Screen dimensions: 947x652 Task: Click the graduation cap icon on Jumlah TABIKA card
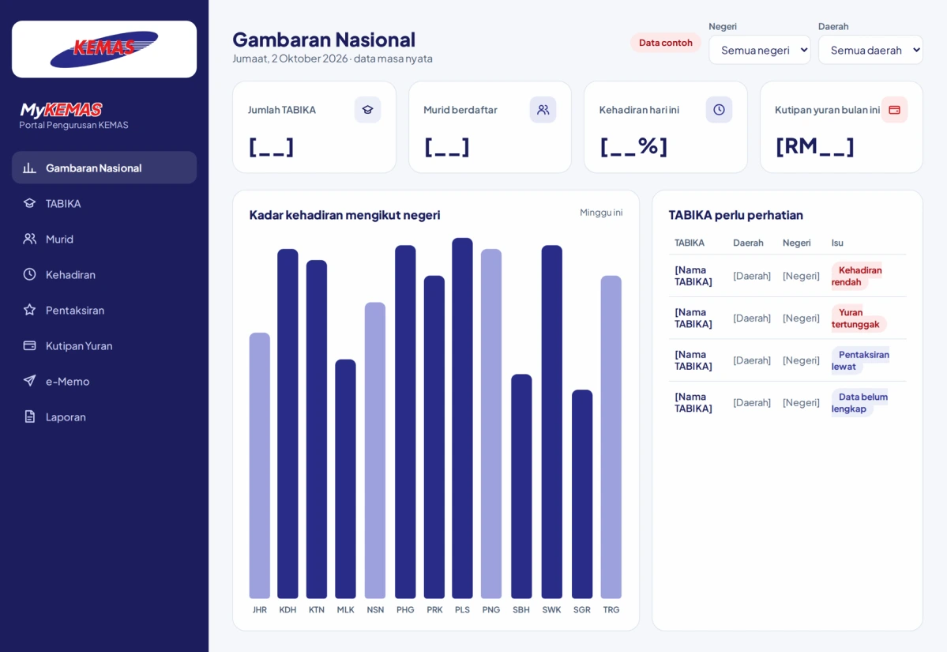point(368,110)
